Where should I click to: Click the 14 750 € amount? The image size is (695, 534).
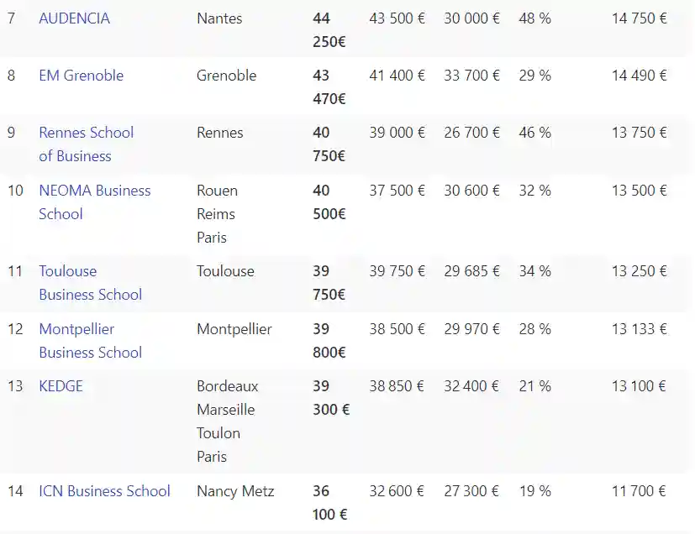pos(639,18)
